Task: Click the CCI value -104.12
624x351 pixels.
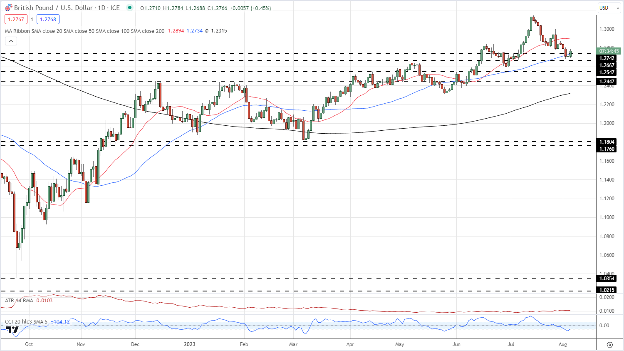Action: pos(60,321)
